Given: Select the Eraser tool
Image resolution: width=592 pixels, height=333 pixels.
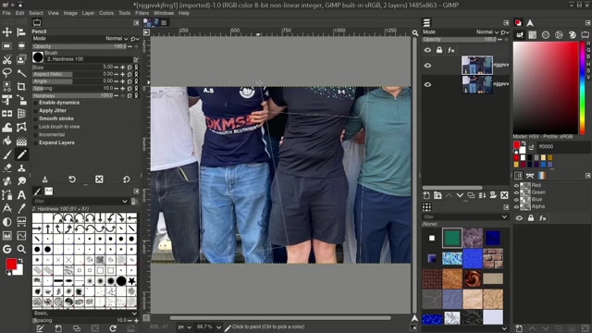Looking at the screenshot, I should [x=6, y=168].
